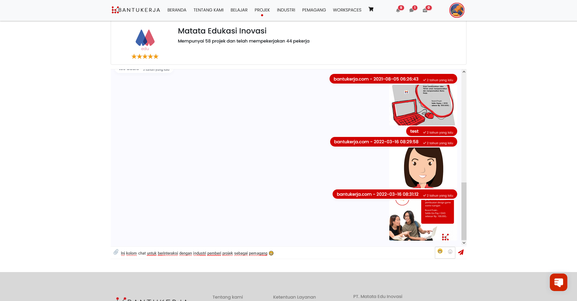Open the Workspaces menu item
The height and width of the screenshot is (301, 577).
pyautogui.click(x=347, y=10)
